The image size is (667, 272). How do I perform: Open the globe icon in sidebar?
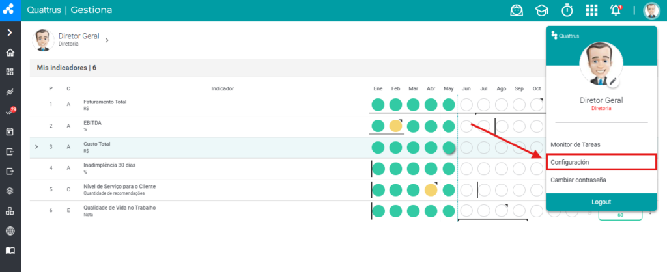10,231
